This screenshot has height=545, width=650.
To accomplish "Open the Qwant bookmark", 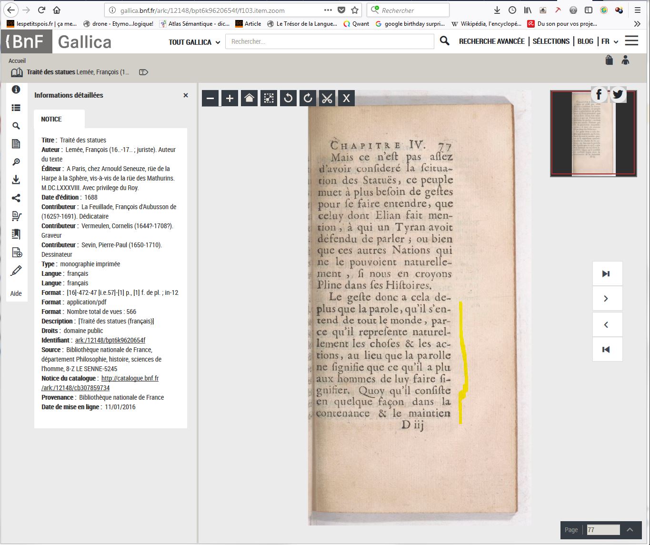I will [x=356, y=24].
